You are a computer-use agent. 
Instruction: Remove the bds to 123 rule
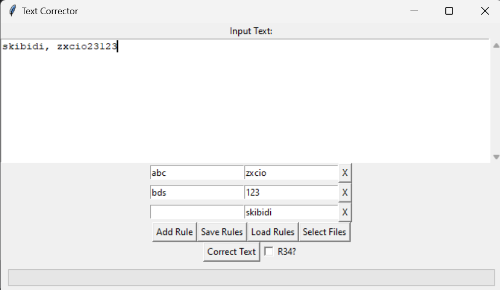coord(345,192)
